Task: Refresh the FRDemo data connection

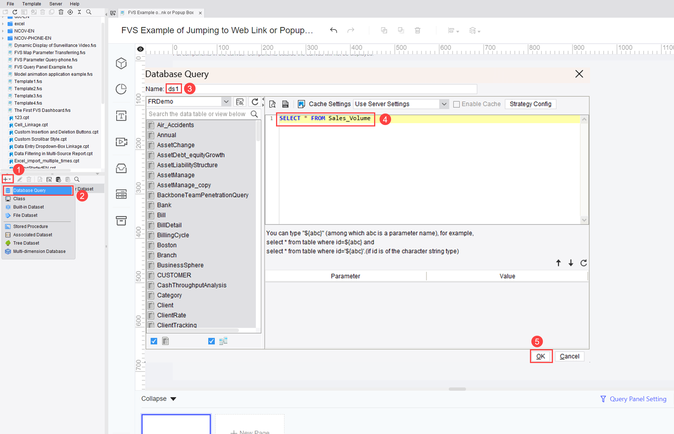Action: pos(255,101)
